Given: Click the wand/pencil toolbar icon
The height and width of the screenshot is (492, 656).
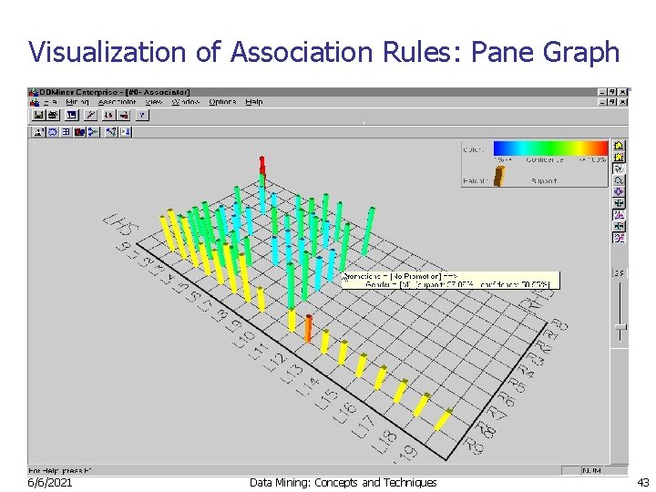Looking at the screenshot, I should [x=90, y=115].
